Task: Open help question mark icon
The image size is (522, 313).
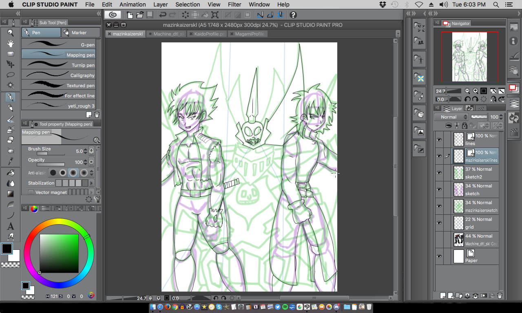Action: [293, 15]
